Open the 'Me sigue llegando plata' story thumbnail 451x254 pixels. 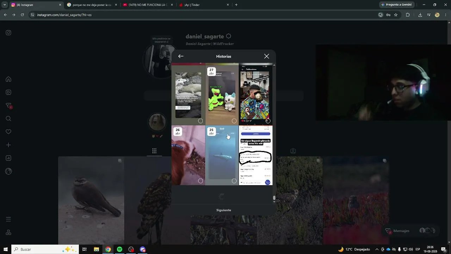[255, 155]
